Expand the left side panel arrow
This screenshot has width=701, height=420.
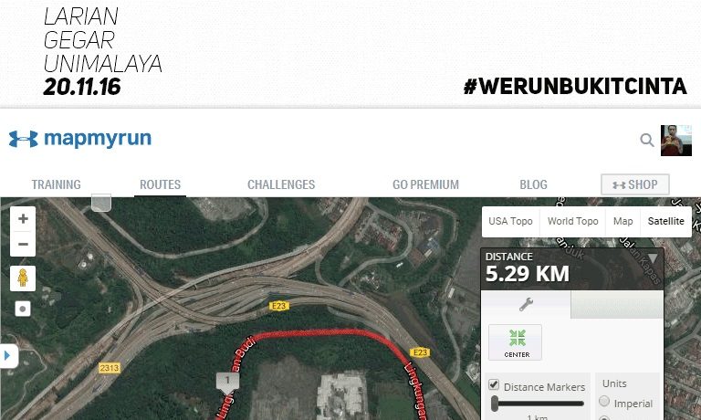pos(8,356)
